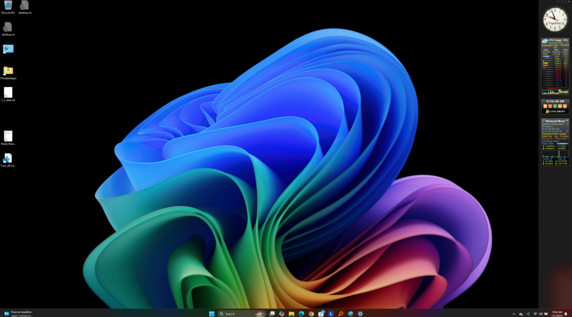Open the taskbar clock showing 9:56 AM
The height and width of the screenshot is (317, 572).
(x=557, y=314)
